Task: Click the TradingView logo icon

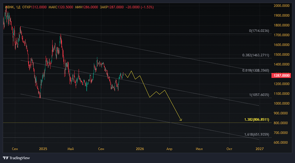Action: coord(6,158)
